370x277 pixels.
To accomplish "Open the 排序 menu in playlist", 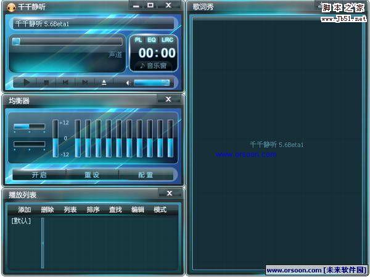I will [92, 210].
